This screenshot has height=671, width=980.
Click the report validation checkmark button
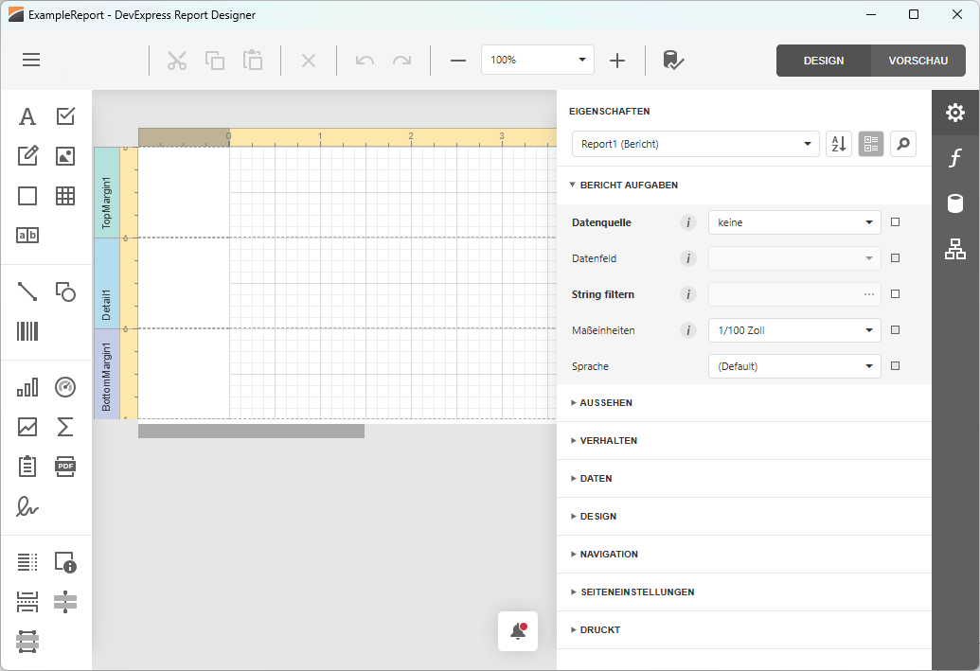tap(673, 60)
